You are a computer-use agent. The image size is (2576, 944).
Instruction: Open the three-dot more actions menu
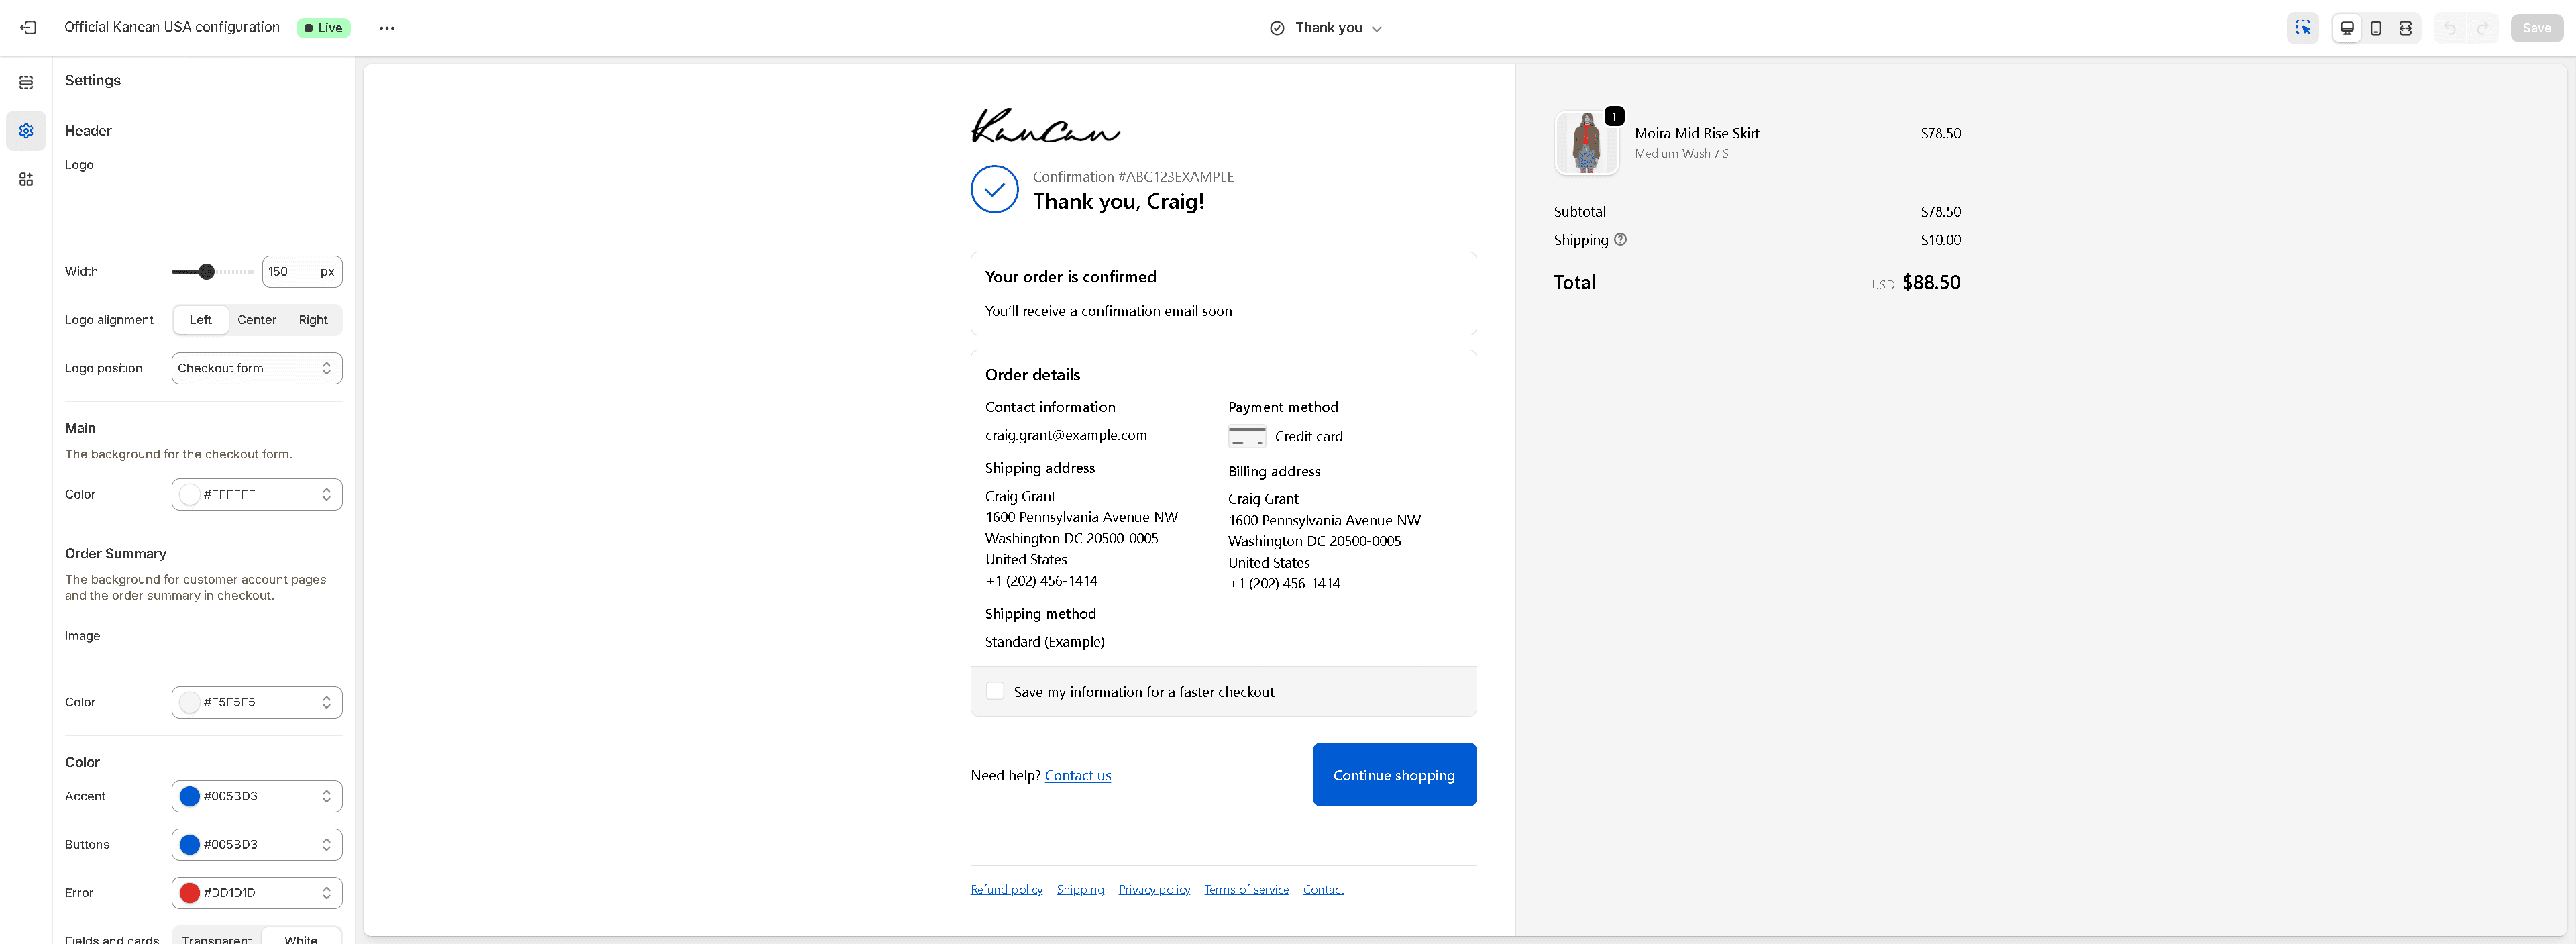point(387,28)
